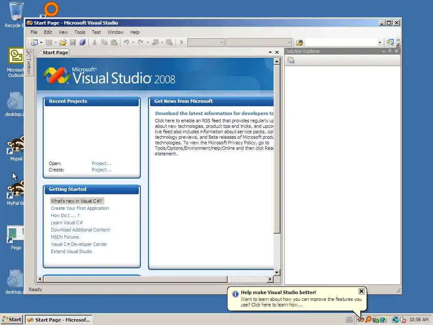Click the New Project toolbar icon
The height and width of the screenshot is (325, 433).
[34, 42]
